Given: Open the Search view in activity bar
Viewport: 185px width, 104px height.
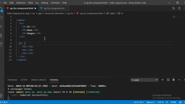Looking at the screenshot, I should click(1, 18).
